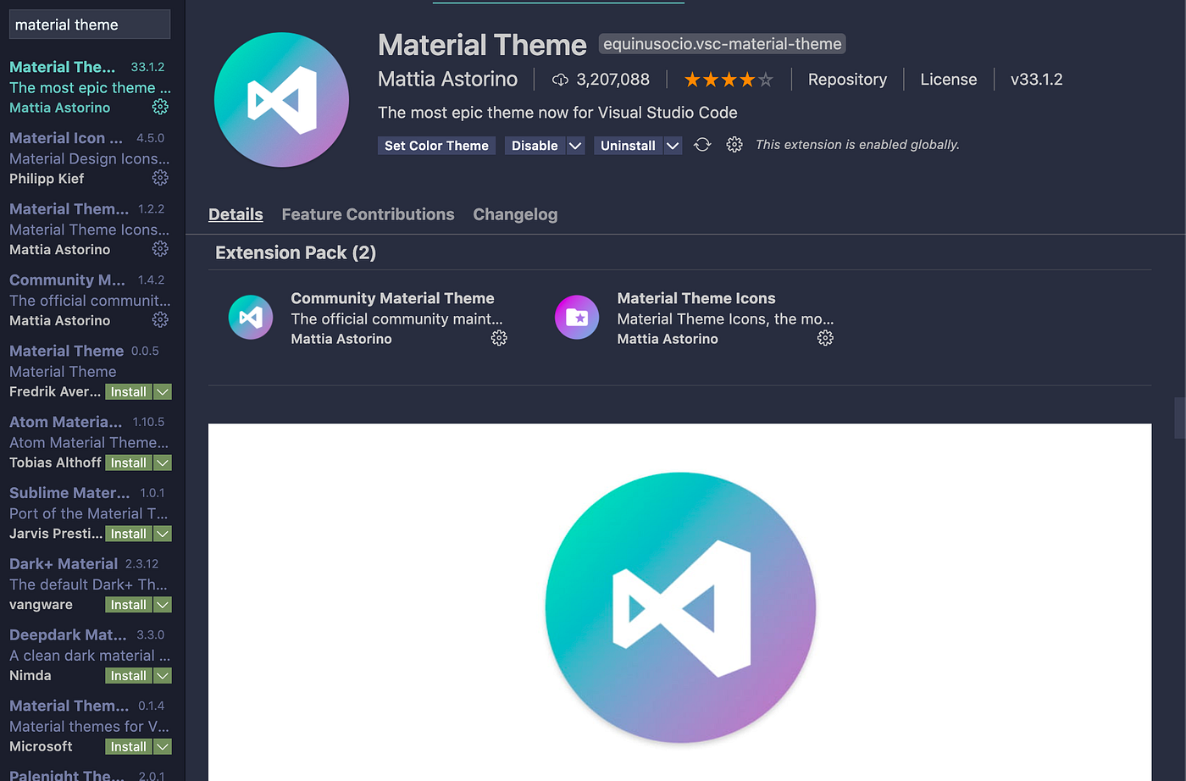
Task: Open the Install dropdown for Atom Material Theme
Action: pos(155,463)
